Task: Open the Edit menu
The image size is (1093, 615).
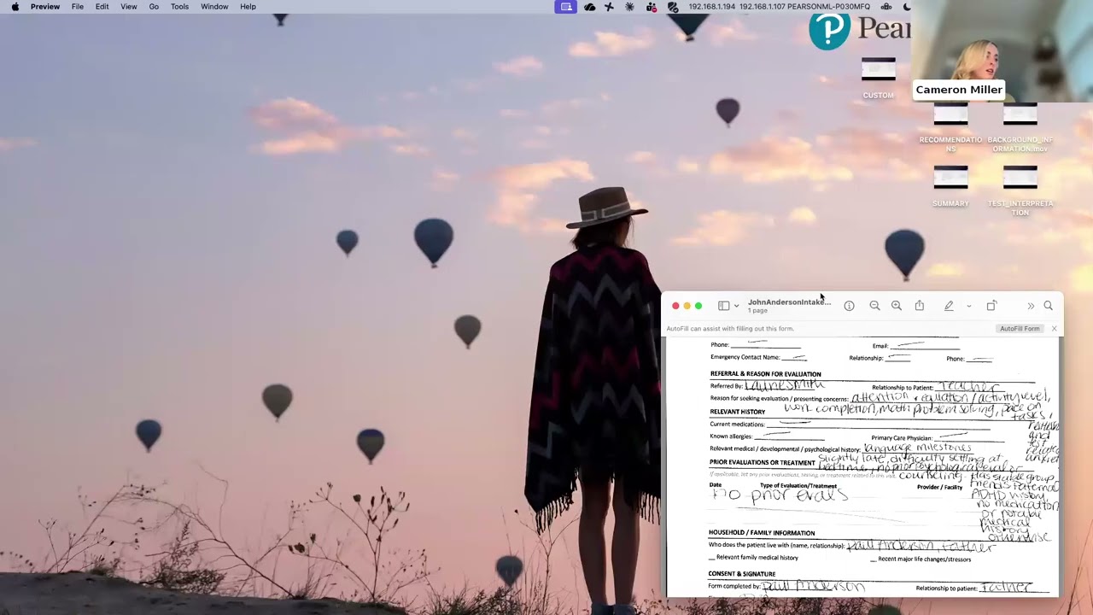Action: click(x=102, y=7)
